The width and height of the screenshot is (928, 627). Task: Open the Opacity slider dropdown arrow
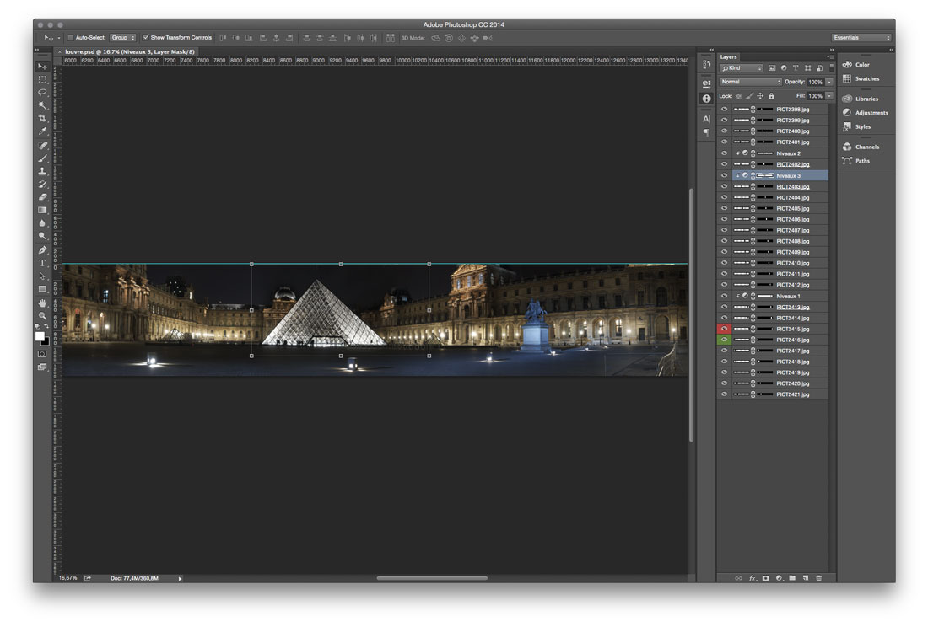830,82
